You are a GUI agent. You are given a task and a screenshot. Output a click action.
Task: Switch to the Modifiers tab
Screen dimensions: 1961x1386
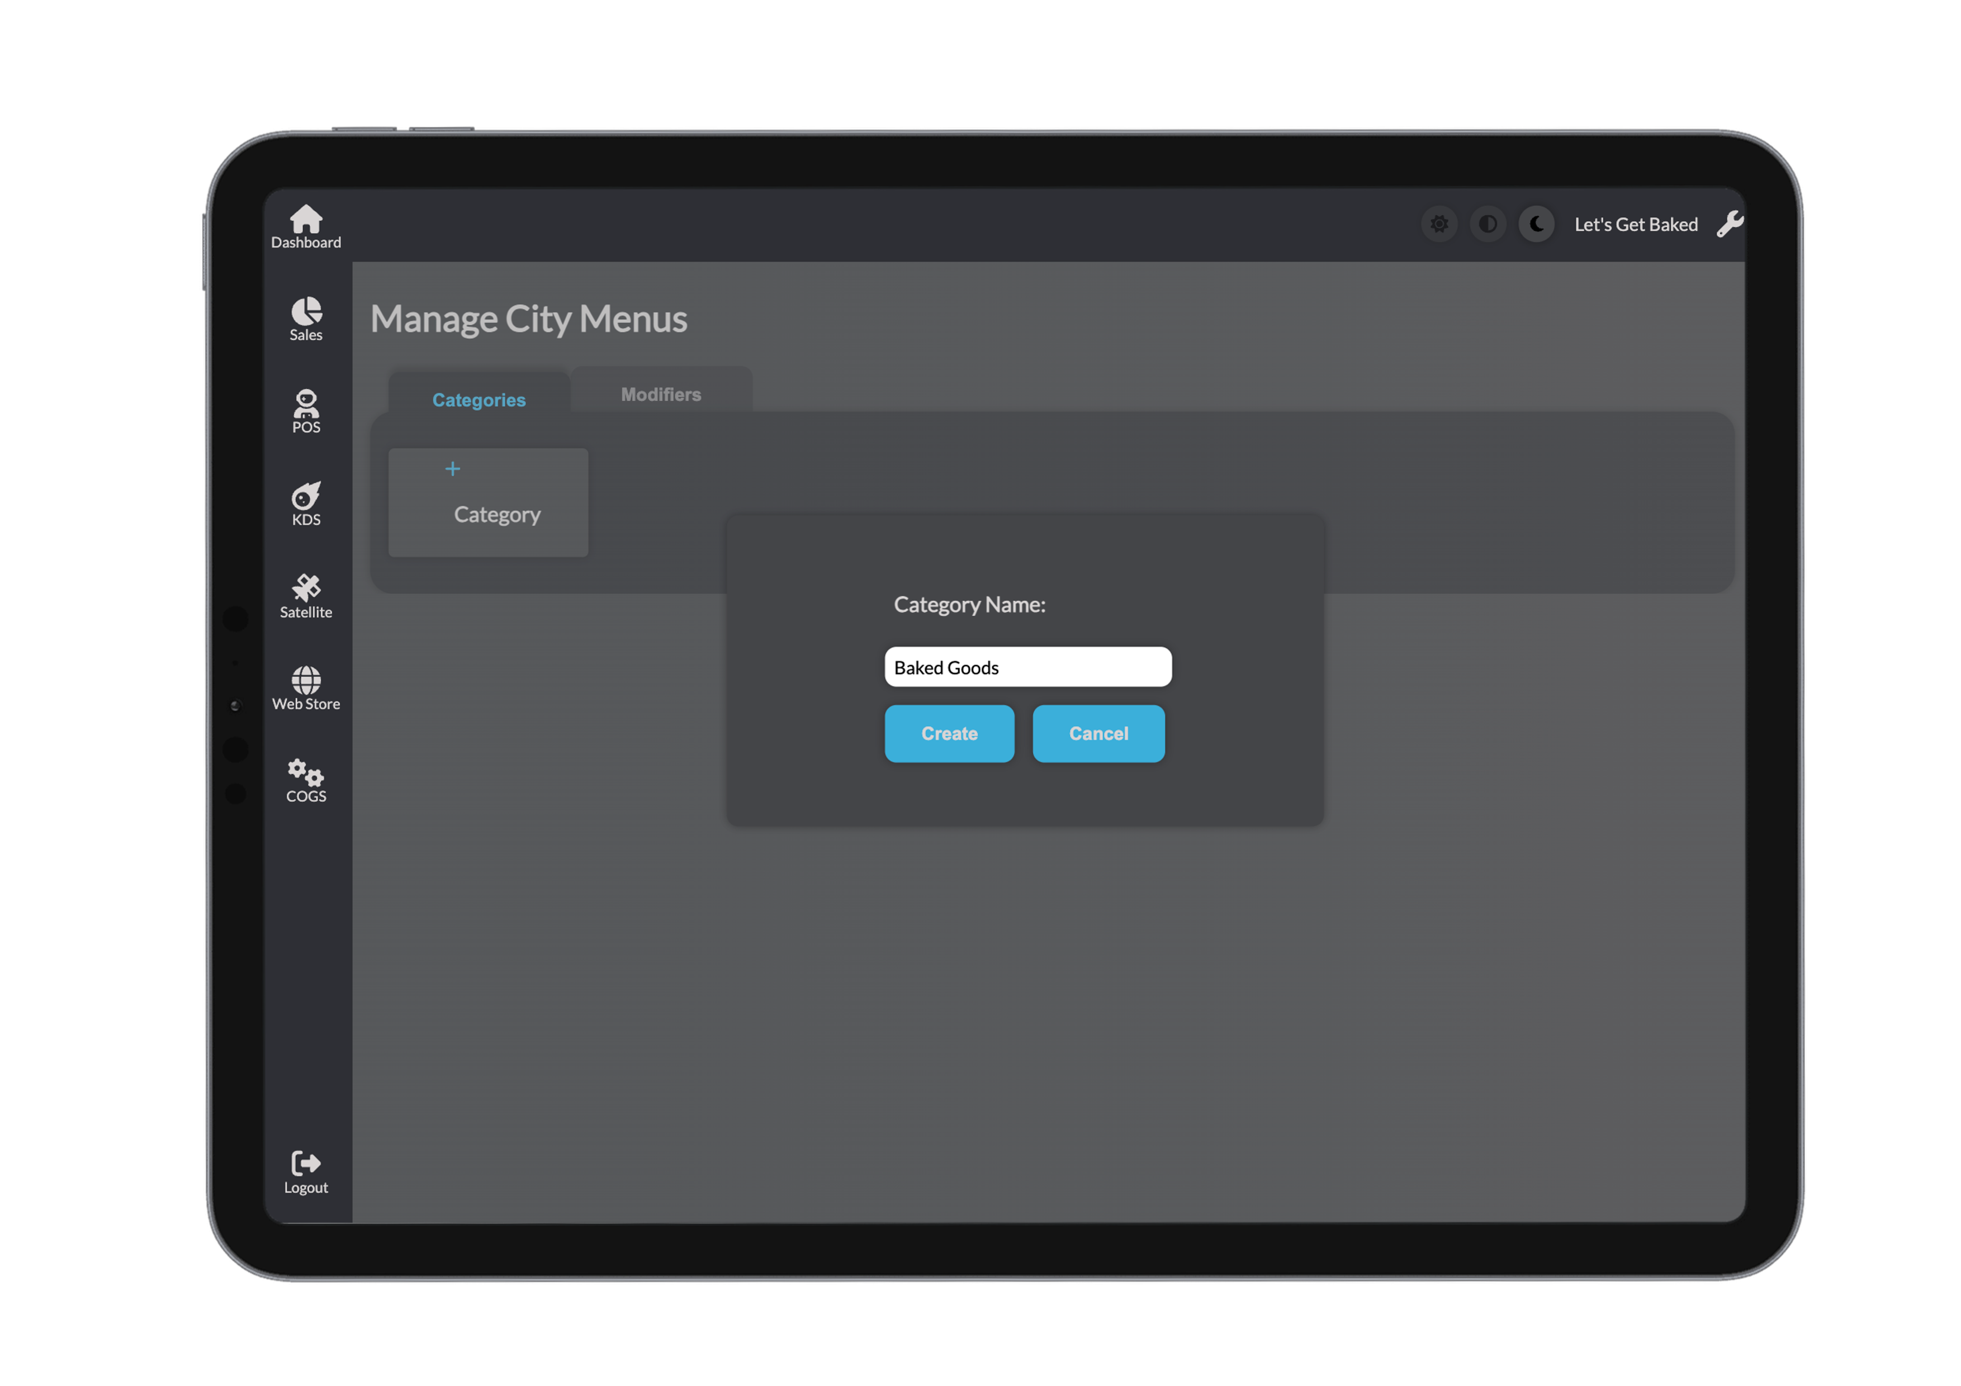[x=661, y=395]
